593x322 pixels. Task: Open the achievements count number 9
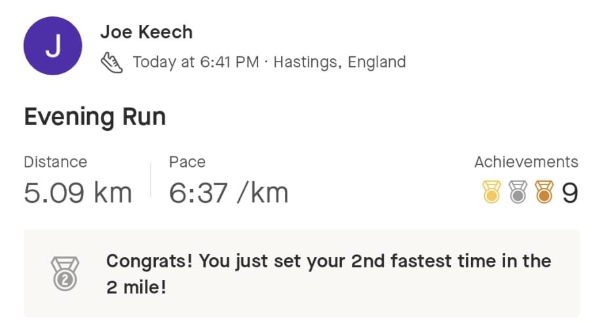tap(570, 193)
